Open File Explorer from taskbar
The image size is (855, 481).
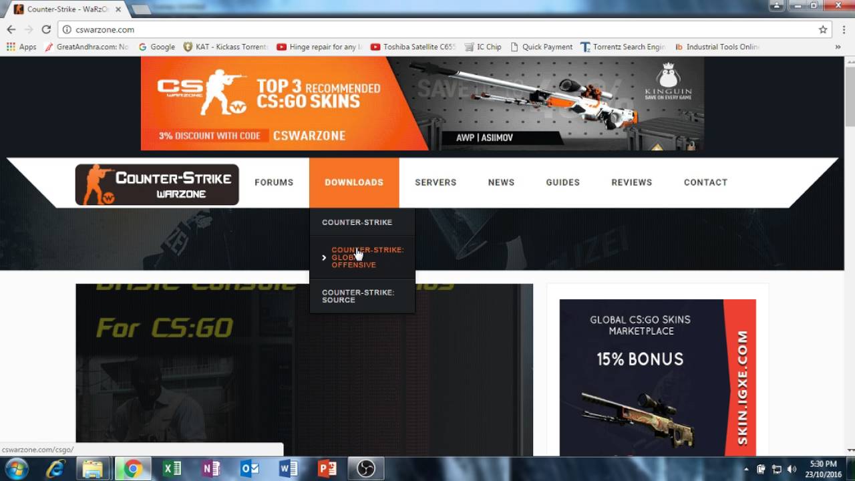93,469
